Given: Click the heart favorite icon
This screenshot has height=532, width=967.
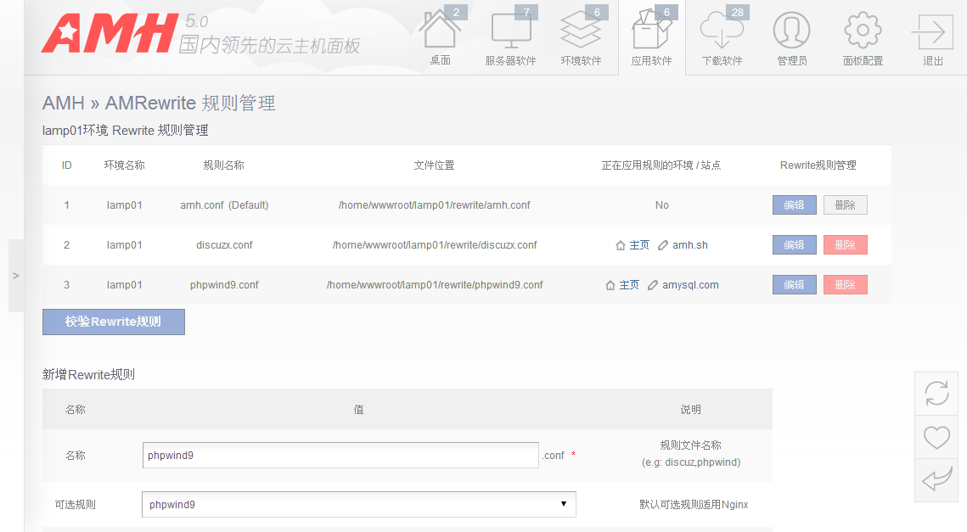Looking at the screenshot, I should click(936, 438).
